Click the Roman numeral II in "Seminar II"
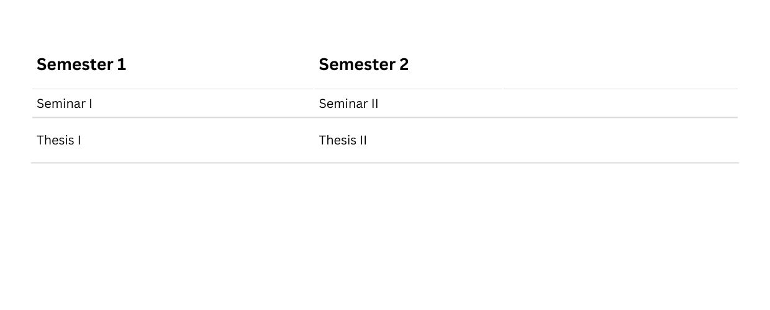The height and width of the screenshot is (310, 770). click(374, 104)
